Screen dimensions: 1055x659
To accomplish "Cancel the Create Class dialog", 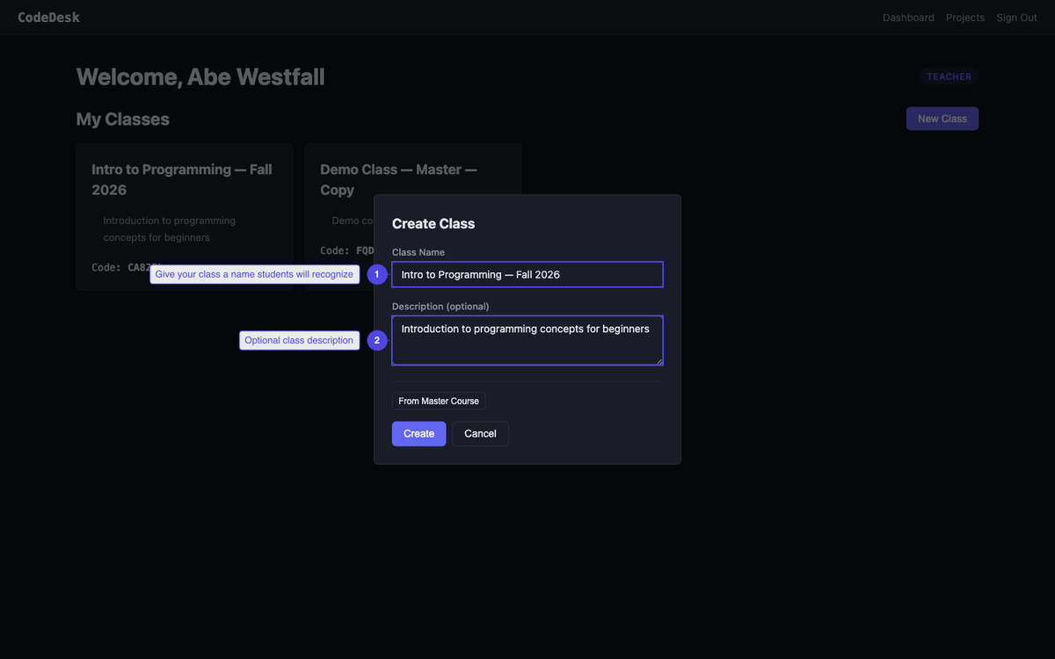I will [x=480, y=434].
